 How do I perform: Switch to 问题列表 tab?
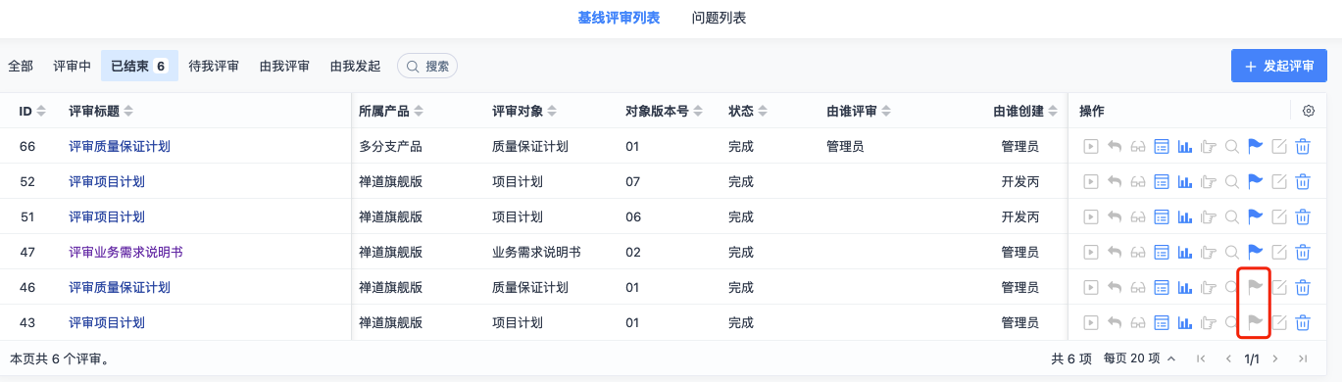pyautogui.click(x=719, y=18)
